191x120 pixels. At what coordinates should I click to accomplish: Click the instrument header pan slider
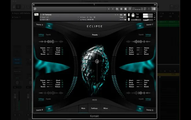click(x=136, y=20)
